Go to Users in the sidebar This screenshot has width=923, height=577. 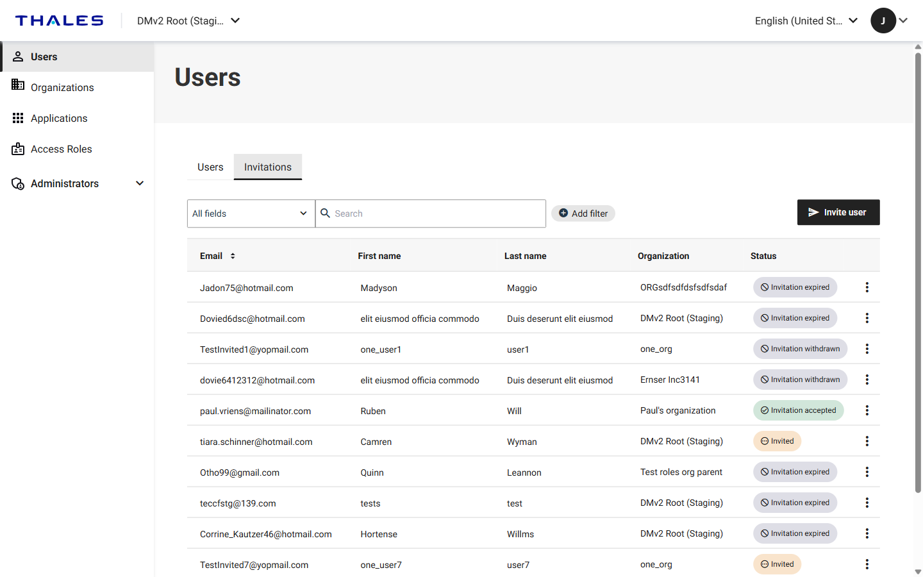77,56
